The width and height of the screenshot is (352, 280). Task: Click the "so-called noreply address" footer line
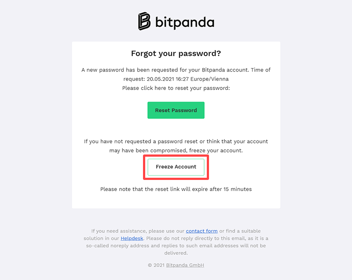coord(176,246)
